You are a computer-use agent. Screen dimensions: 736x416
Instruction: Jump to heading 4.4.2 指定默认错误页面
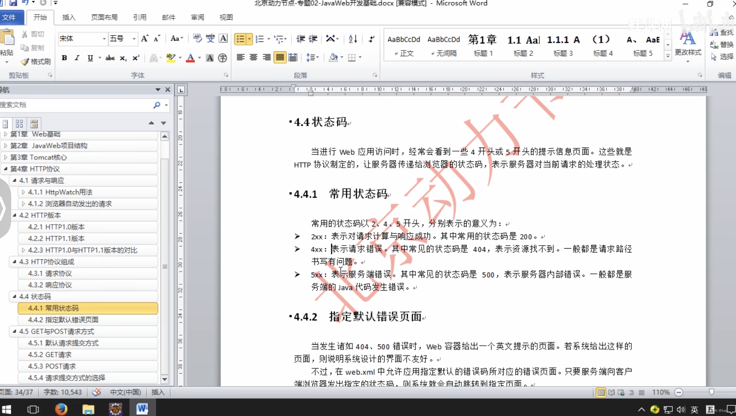63,320
